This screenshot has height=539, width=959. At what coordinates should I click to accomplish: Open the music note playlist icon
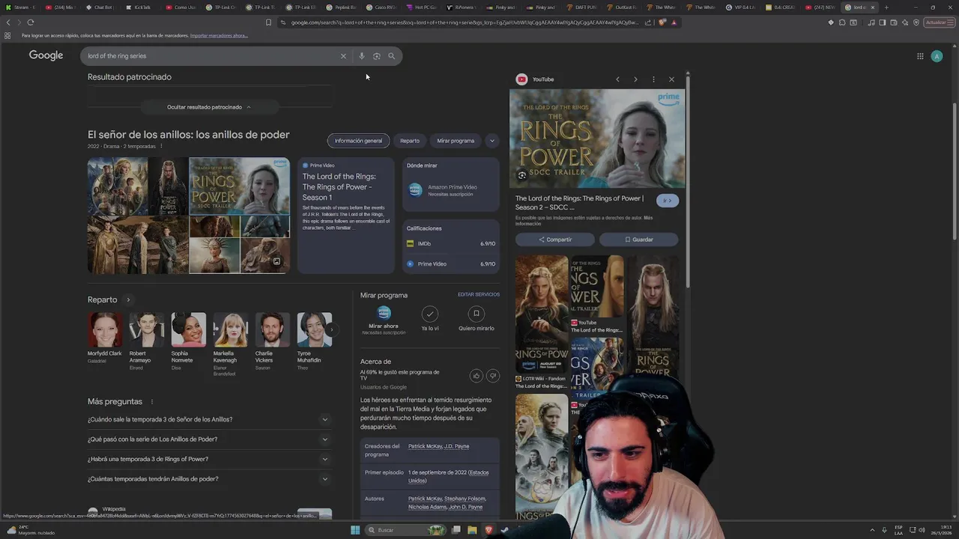(x=871, y=22)
